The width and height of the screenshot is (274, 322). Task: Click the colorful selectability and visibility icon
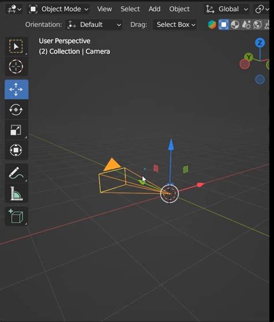(x=212, y=25)
